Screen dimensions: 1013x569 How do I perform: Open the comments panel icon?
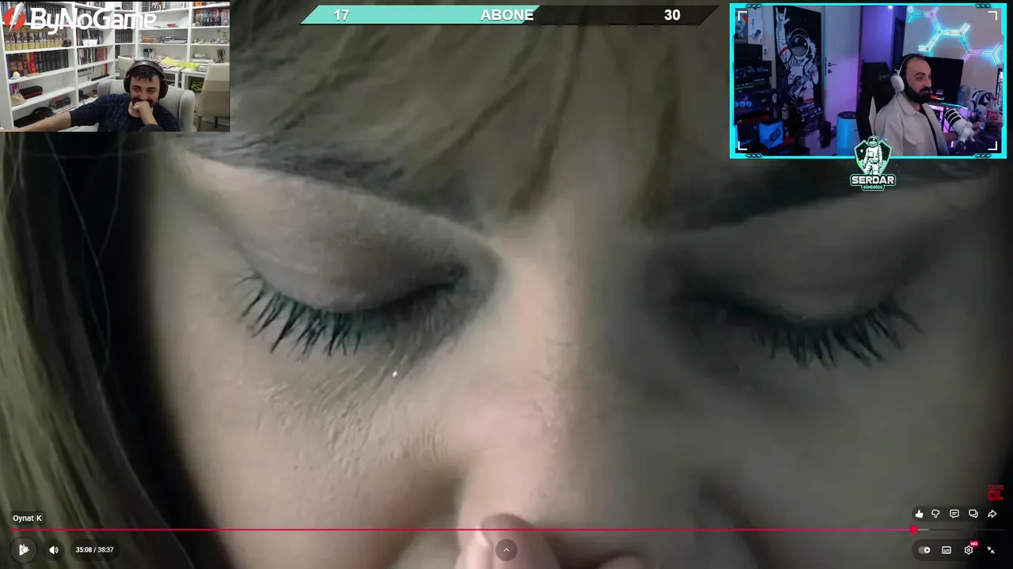coord(954,514)
